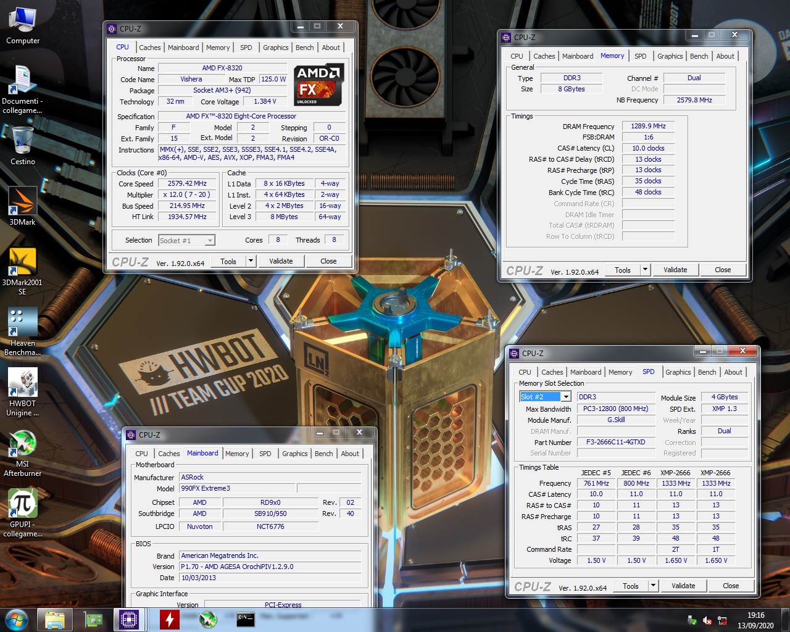The height and width of the screenshot is (632, 790).
Task: Open the Socket #1 selection dropdown
Action: point(186,241)
